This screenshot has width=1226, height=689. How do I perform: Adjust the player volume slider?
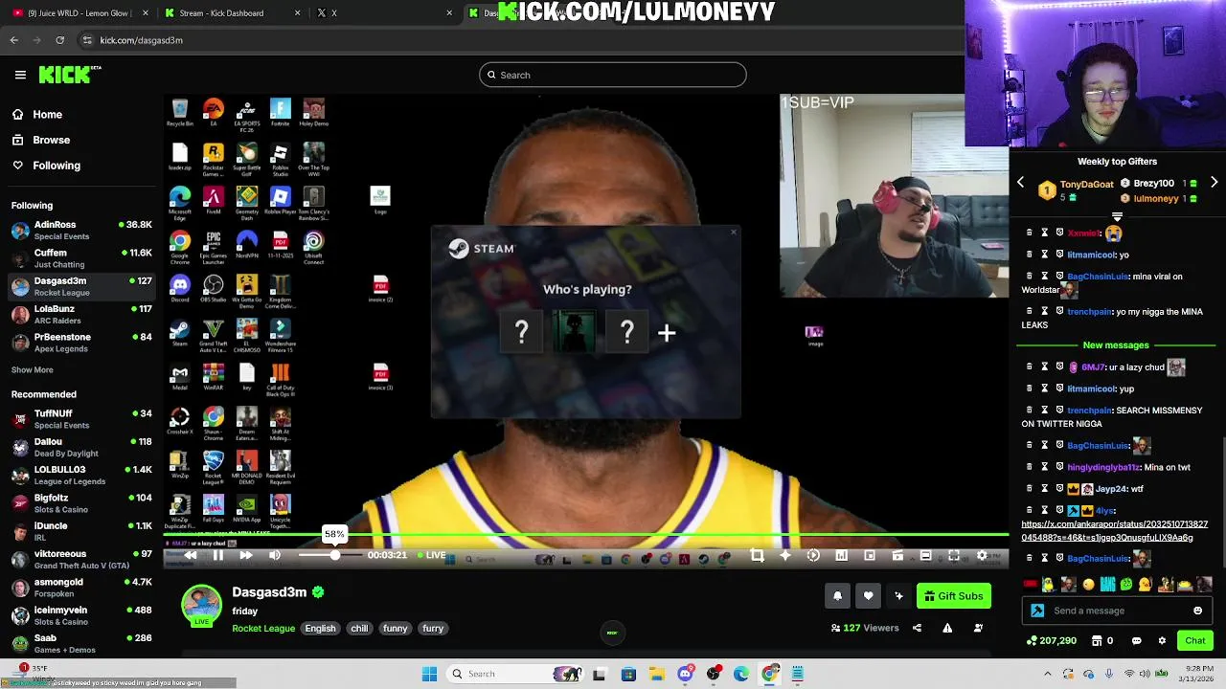coord(329,555)
